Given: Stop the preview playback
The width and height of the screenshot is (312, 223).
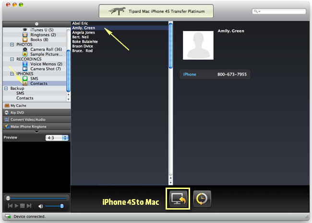Looking at the screenshot, I should click(x=23, y=206).
